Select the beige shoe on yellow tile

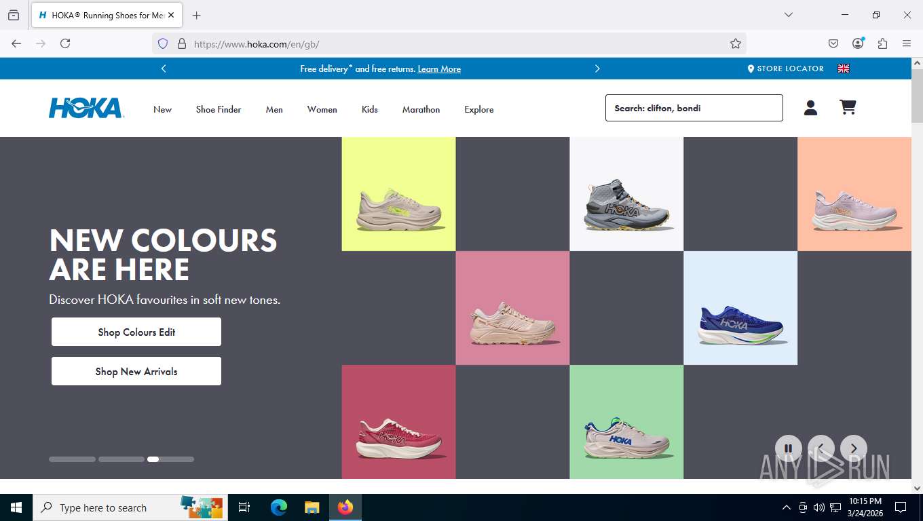point(399,194)
